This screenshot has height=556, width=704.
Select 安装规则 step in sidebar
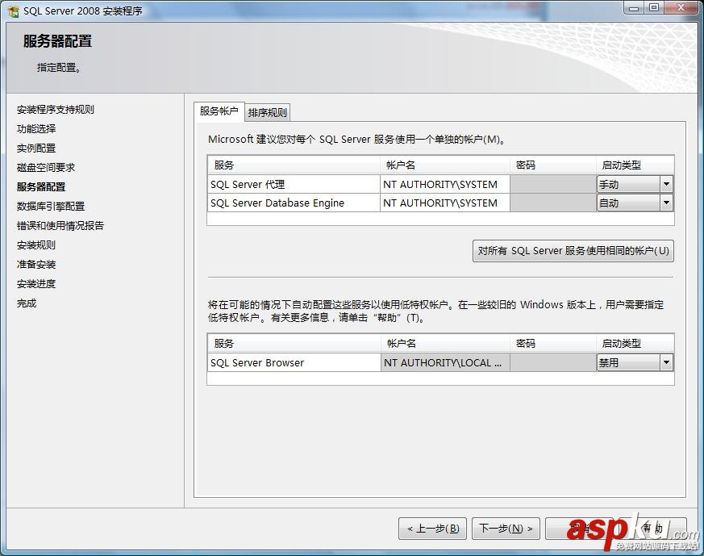(x=36, y=245)
